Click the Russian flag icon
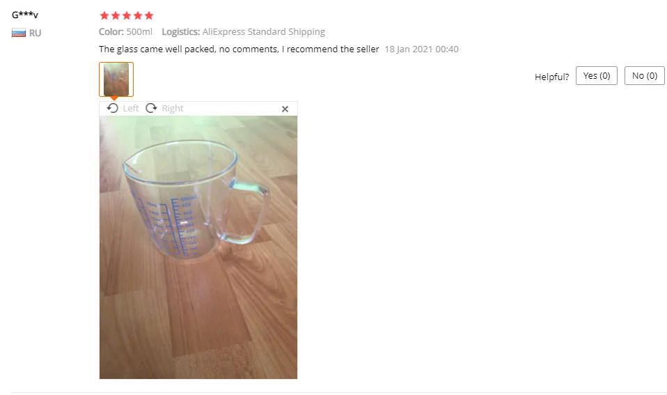Screen dimensions: 667x395 click(19, 33)
